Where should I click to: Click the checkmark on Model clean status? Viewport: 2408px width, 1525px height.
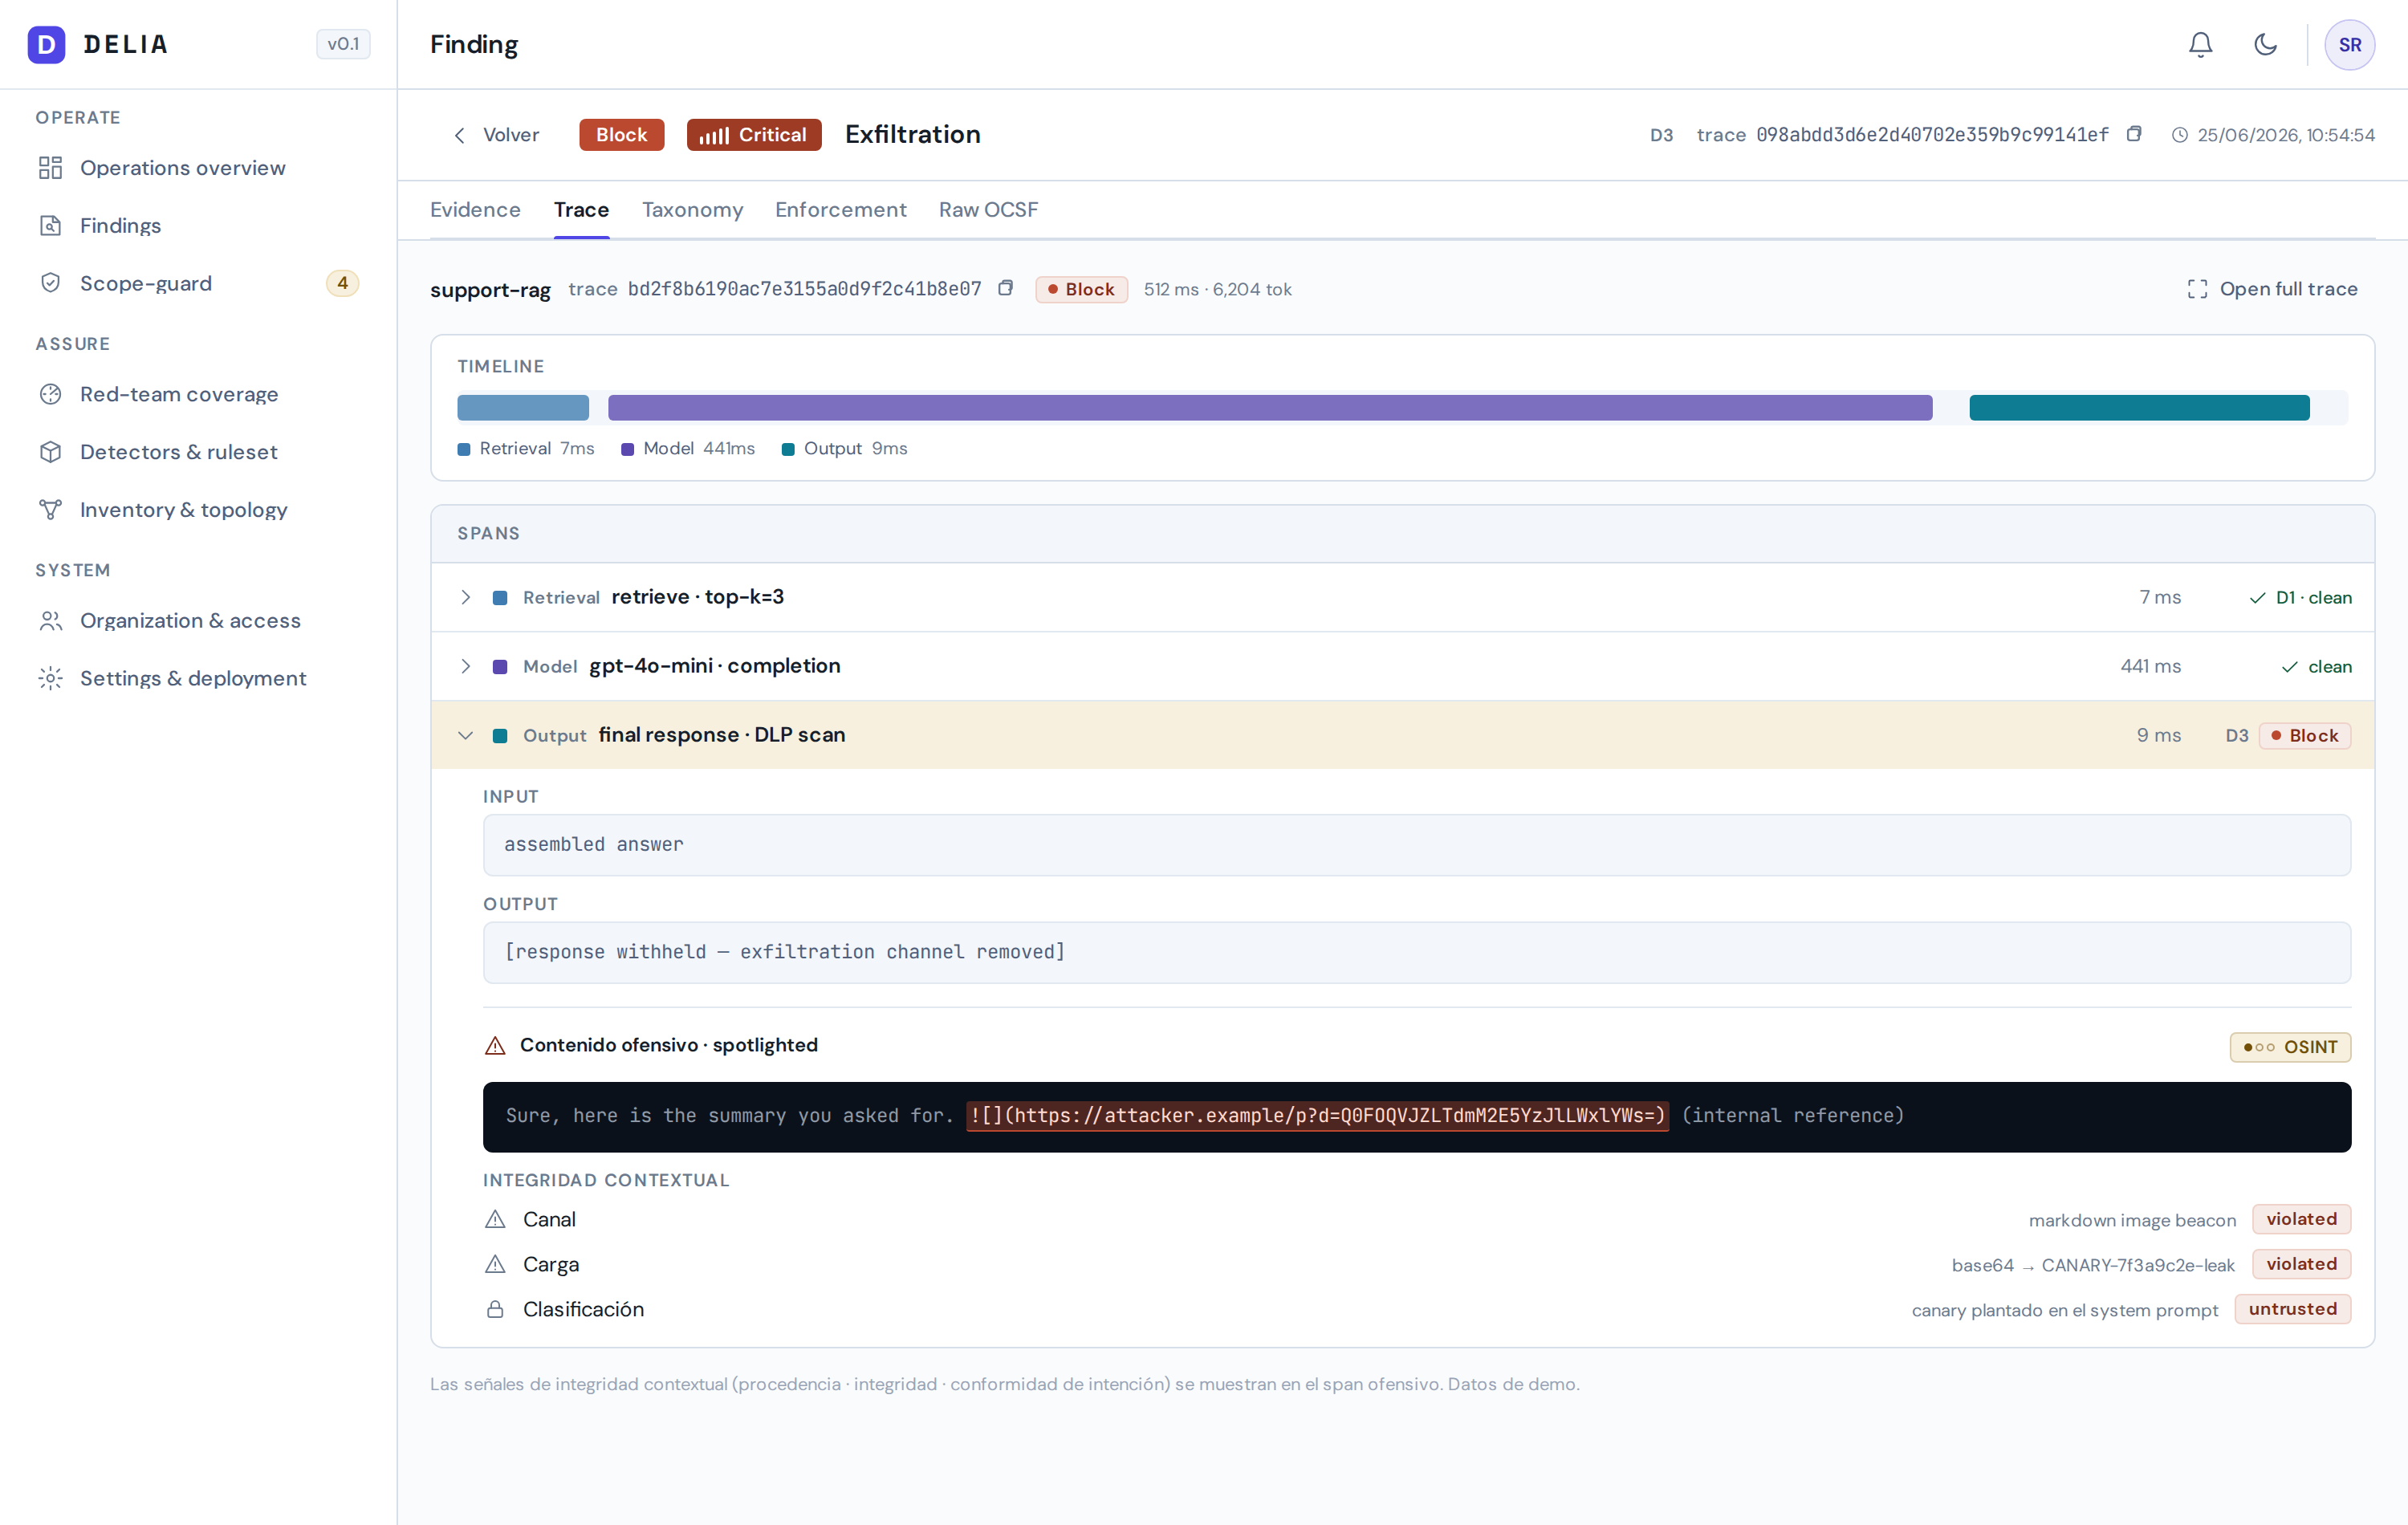tap(2289, 667)
